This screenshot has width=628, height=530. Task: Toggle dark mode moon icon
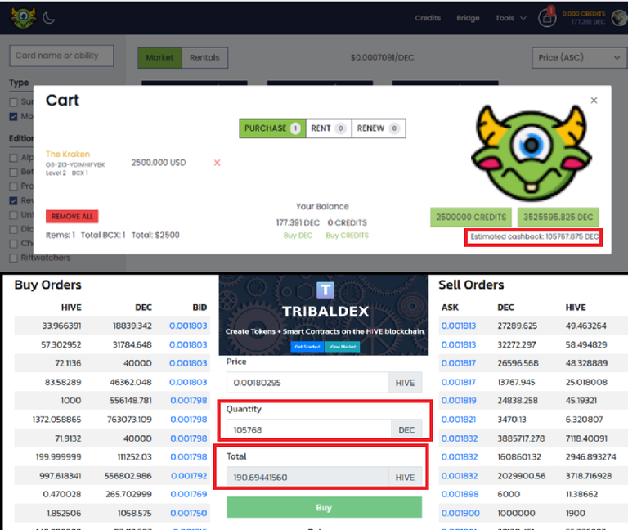[x=48, y=18]
